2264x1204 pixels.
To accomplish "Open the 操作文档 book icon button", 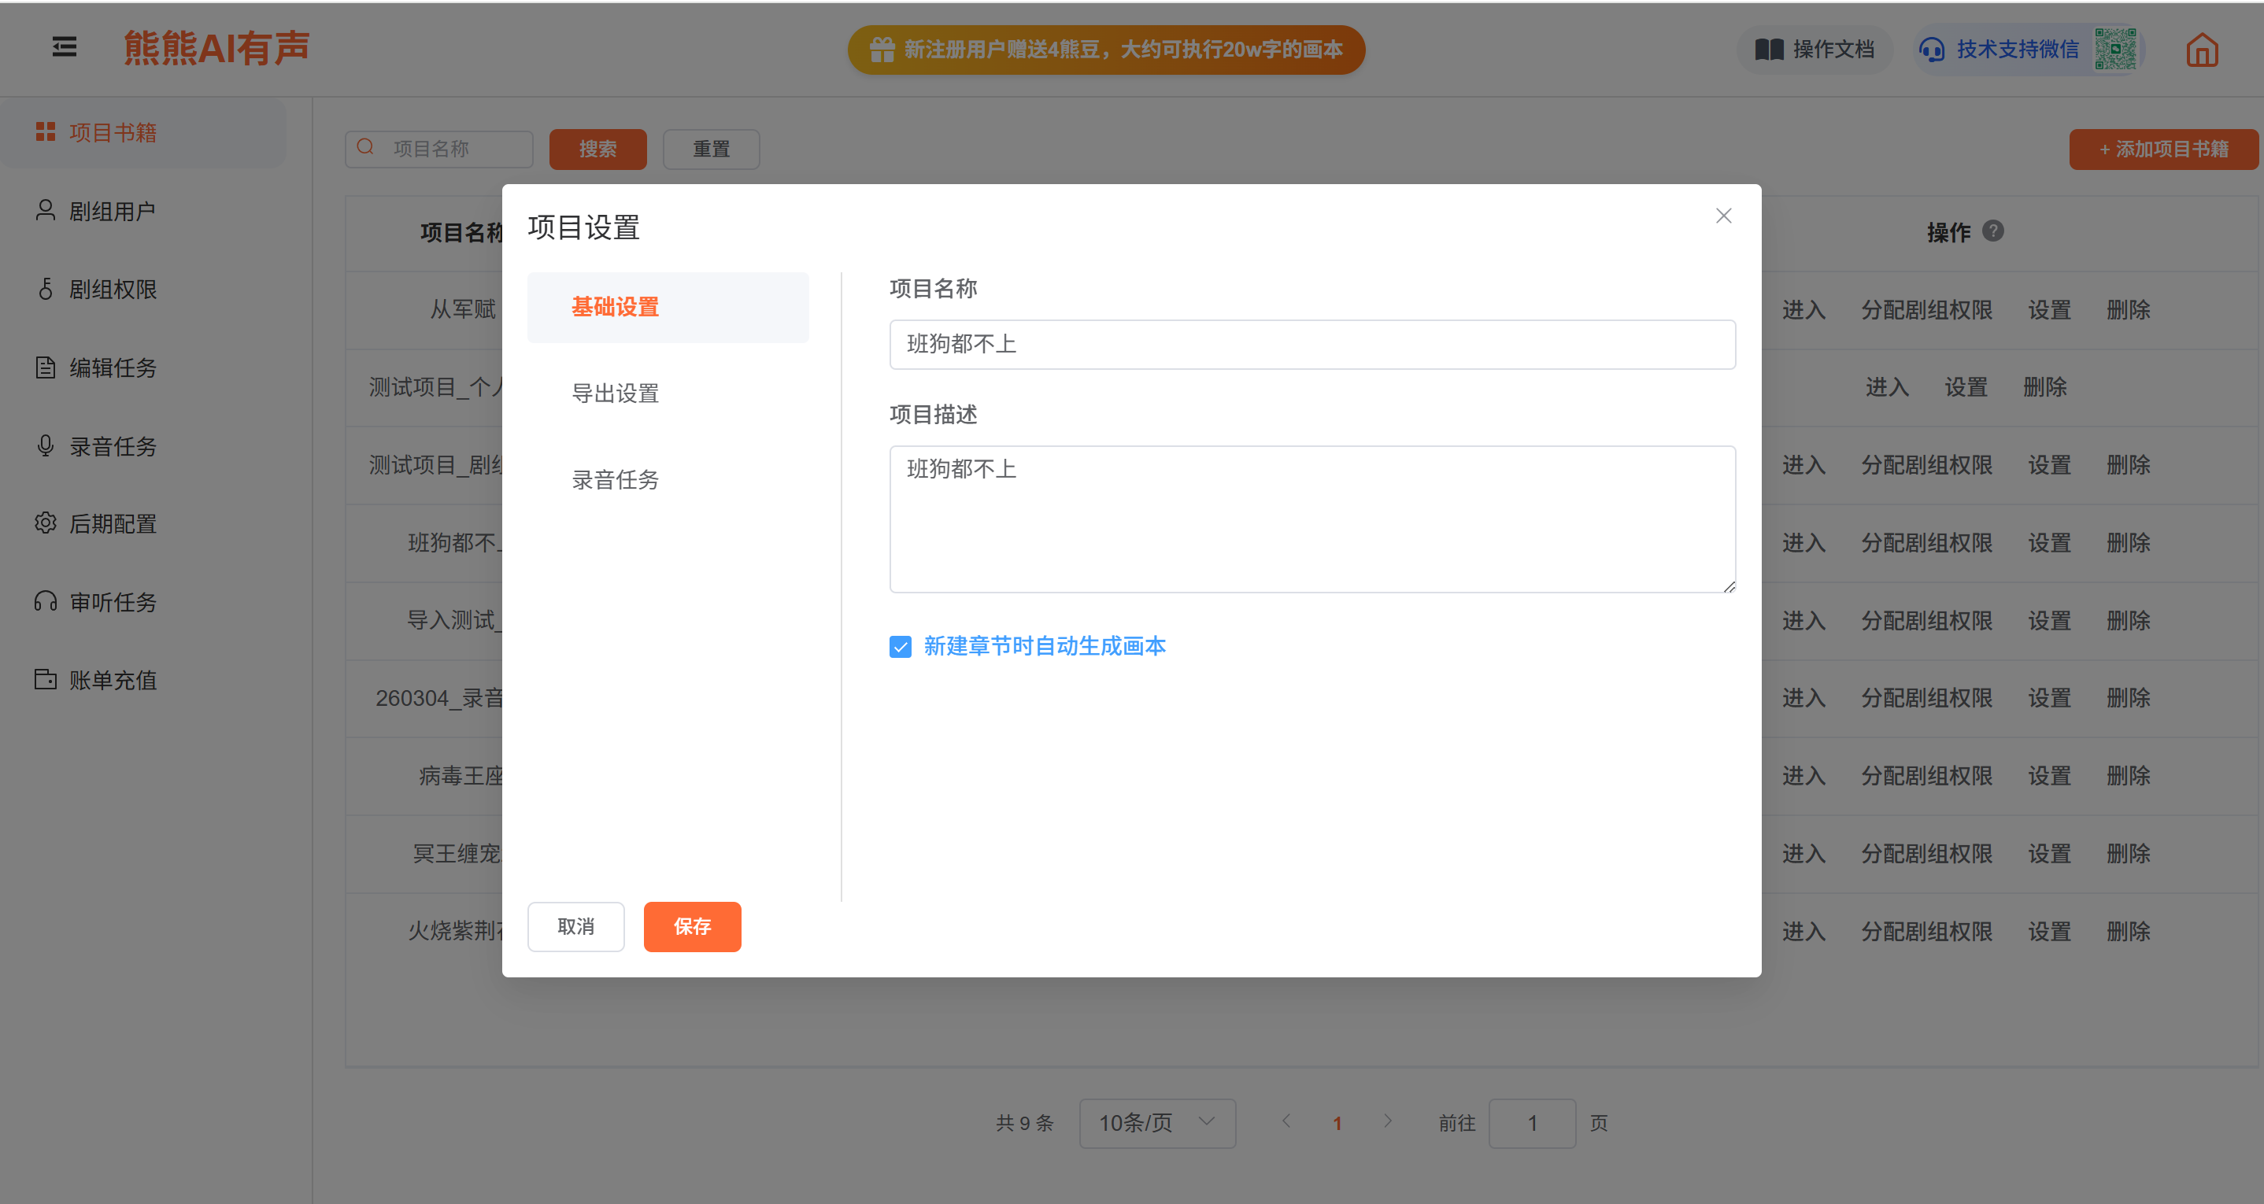I will 1814,50.
